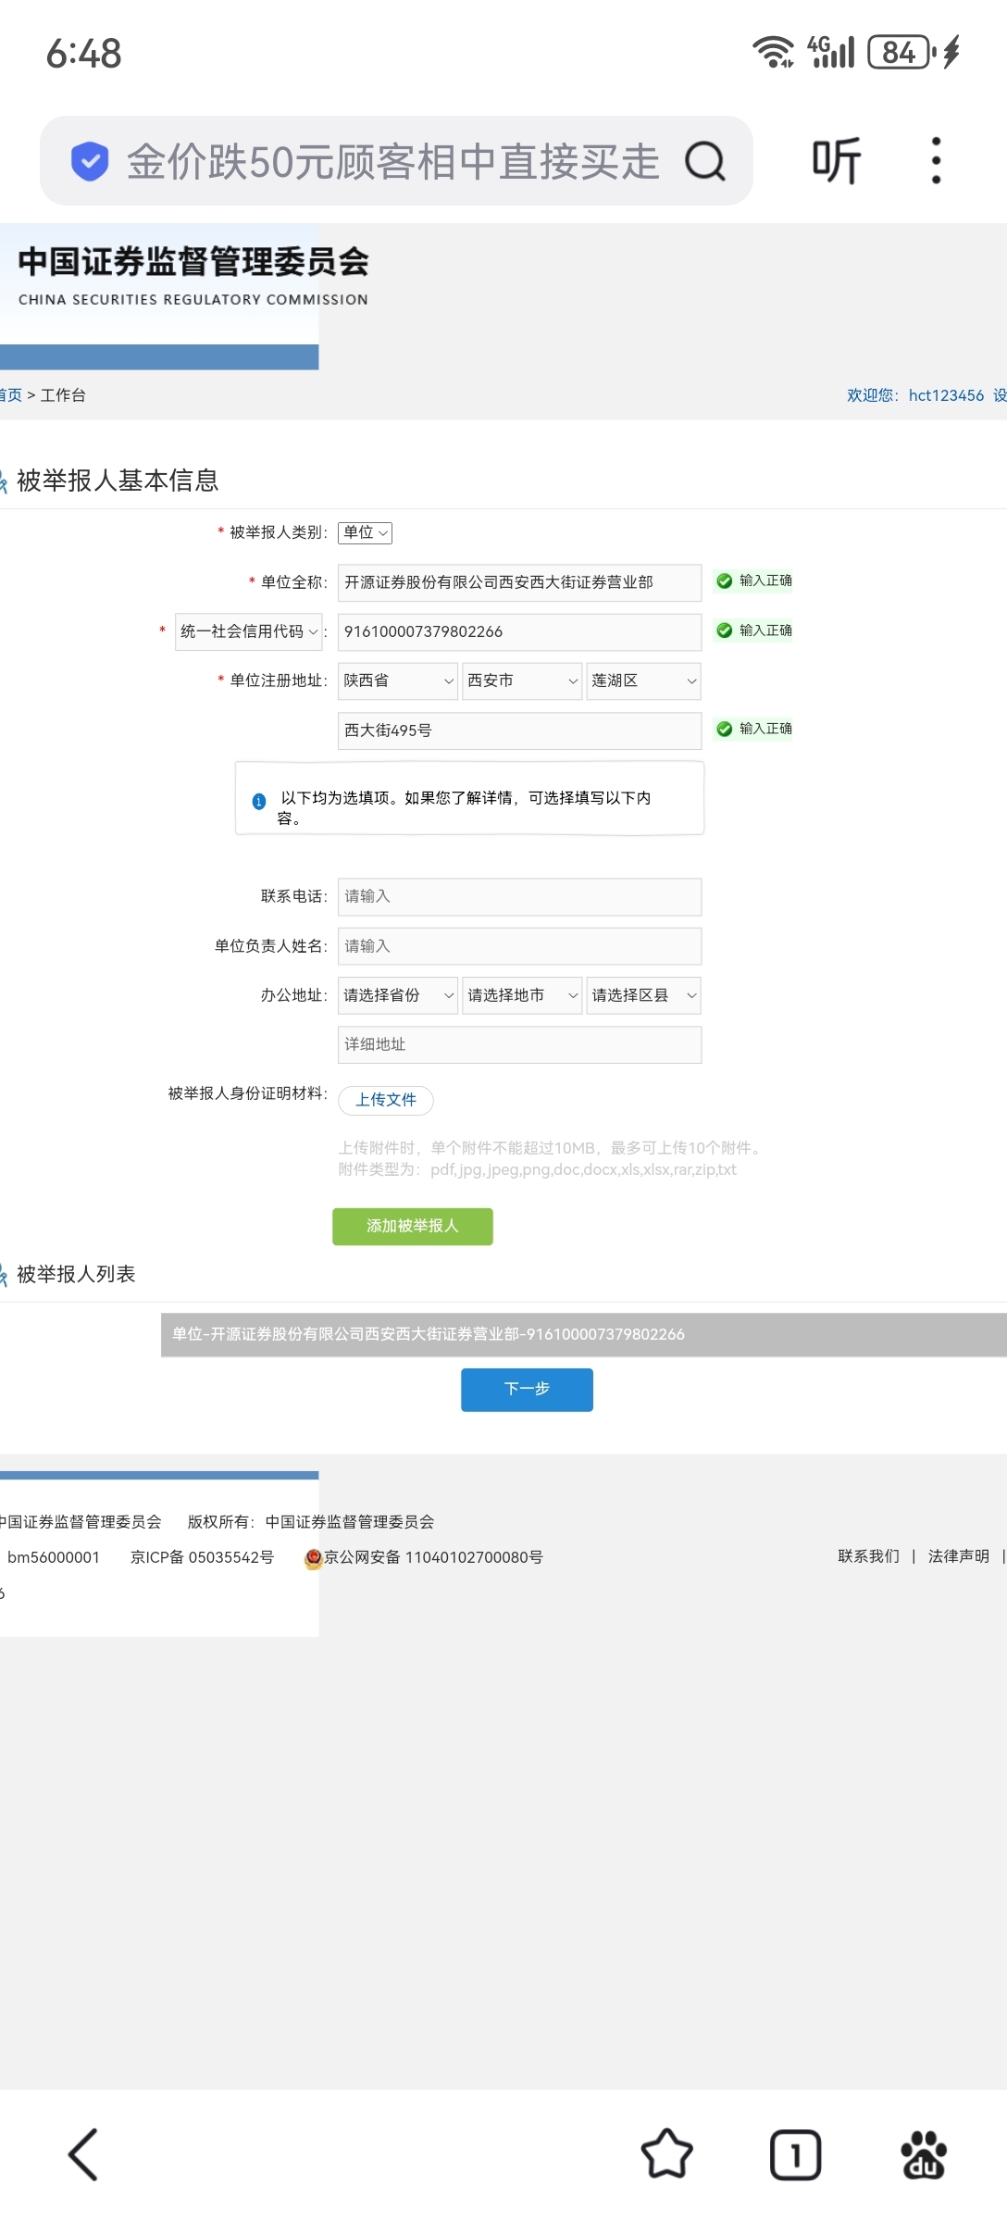Click the 单位全称 input field

click(519, 582)
